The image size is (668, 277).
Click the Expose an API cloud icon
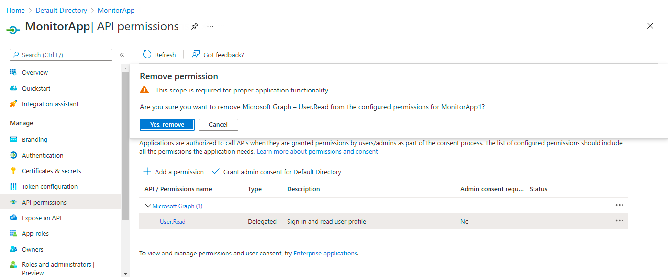pos(13,218)
